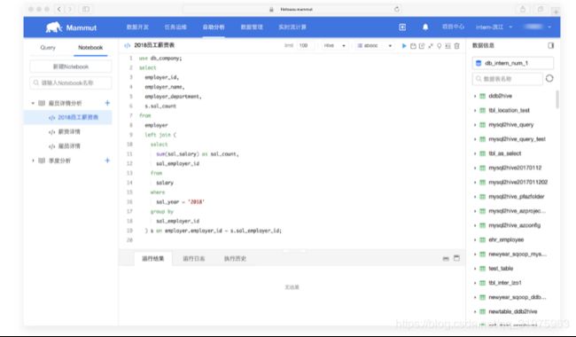Expand the tbl_location_test table arrow
The width and height of the screenshot is (576, 337).
(475, 110)
